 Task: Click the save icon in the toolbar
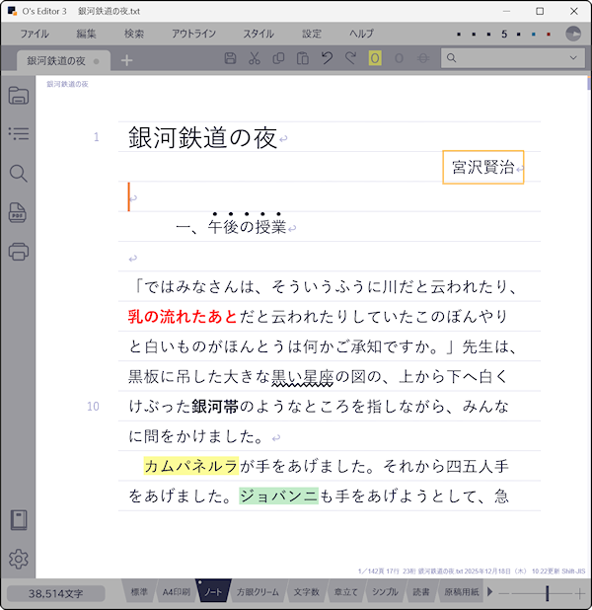point(230,58)
